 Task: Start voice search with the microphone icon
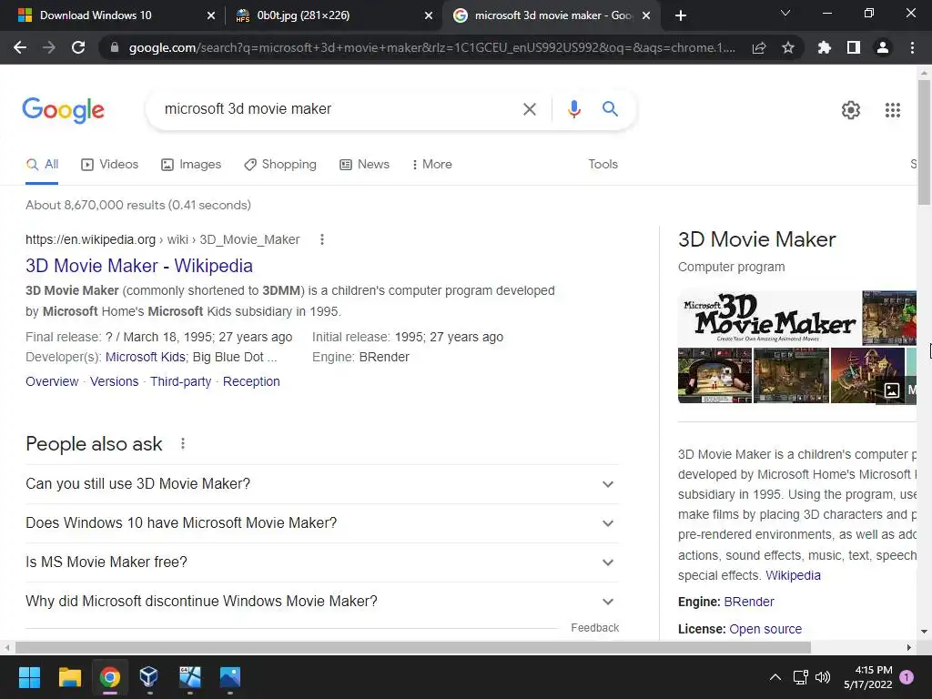573,109
